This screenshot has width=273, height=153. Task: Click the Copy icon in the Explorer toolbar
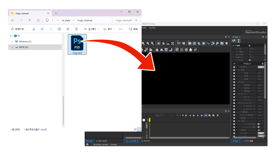42,29
